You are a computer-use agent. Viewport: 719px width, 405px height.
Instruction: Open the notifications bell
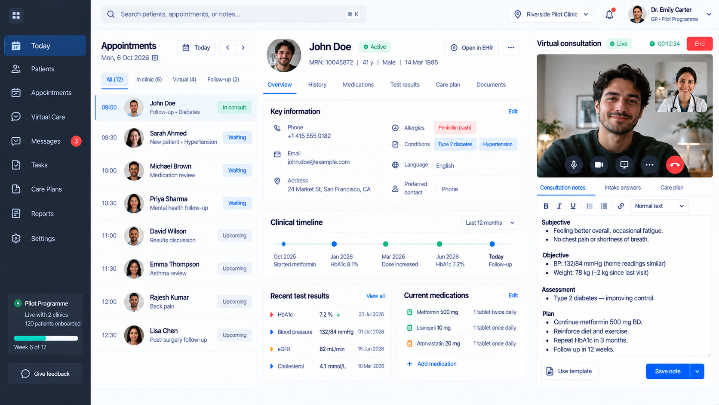pyautogui.click(x=610, y=14)
